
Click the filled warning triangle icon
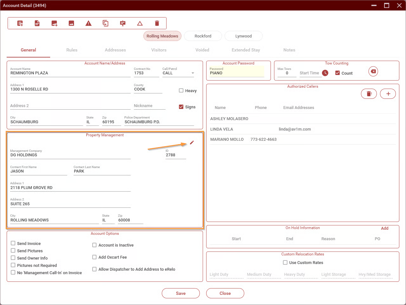click(88, 23)
